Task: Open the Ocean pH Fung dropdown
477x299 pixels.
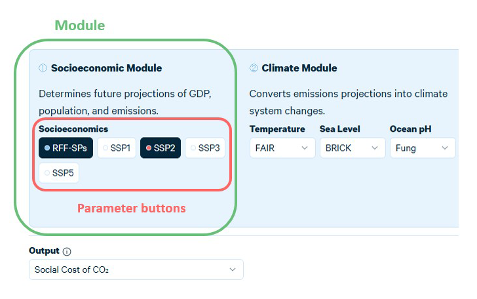Action: (x=423, y=148)
